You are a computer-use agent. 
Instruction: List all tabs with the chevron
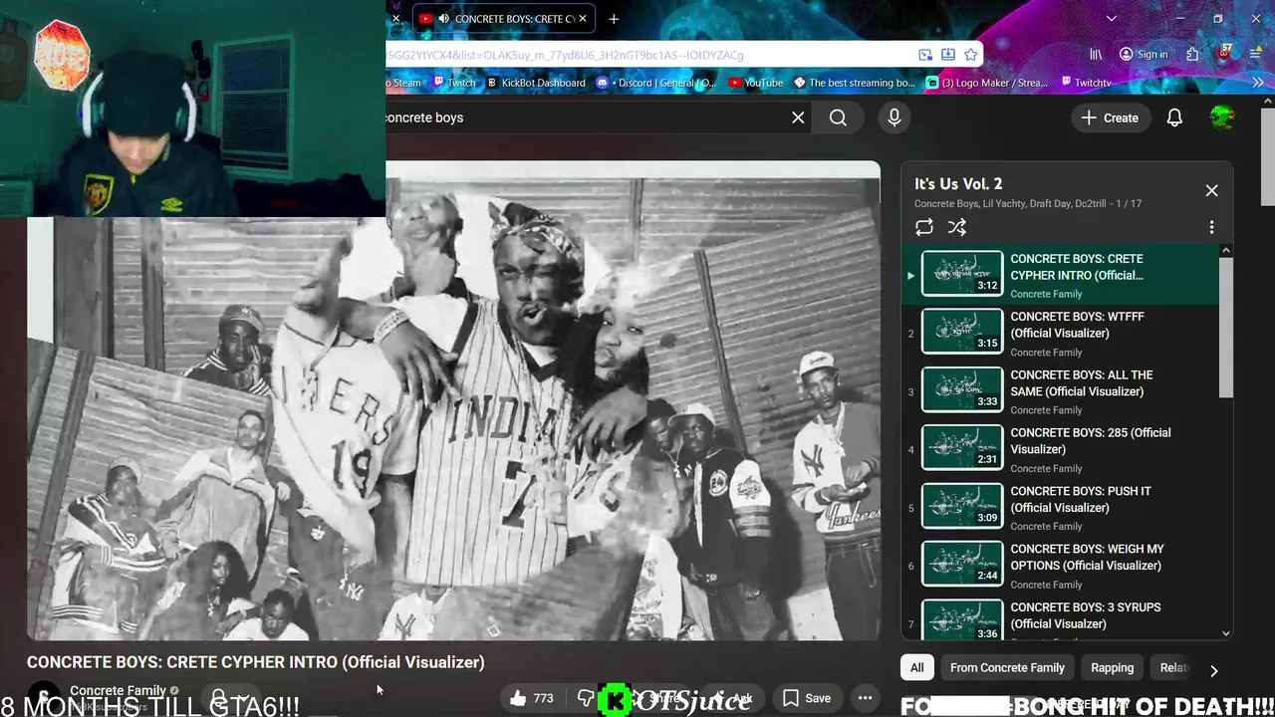[x=1112, y=18]
